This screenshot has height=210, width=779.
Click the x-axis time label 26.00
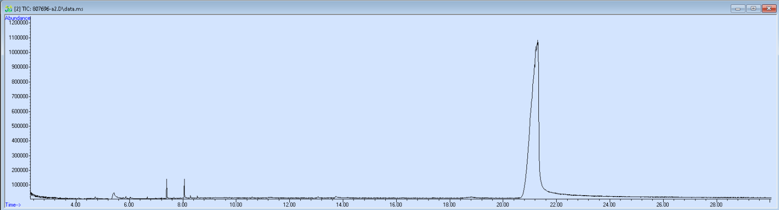tap(663, 205)
